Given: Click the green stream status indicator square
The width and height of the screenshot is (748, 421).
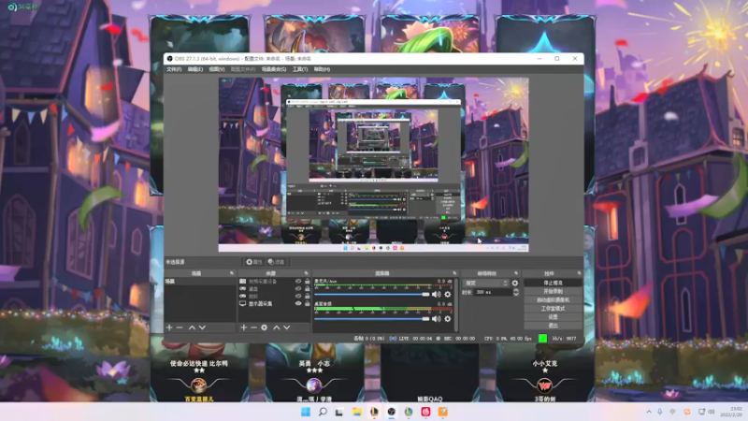Looking at the screenshot, I should point(542,339).
